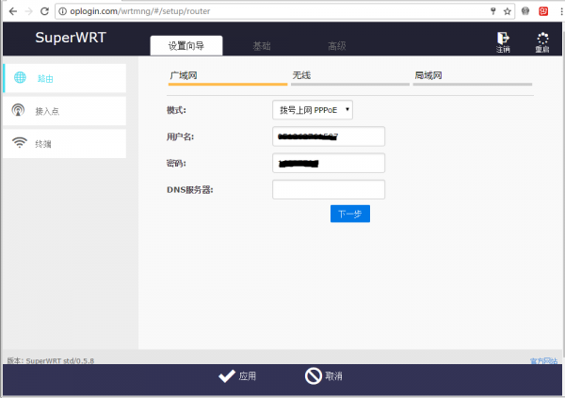The height and width of the screenshot is (398, 565).
Task: Focus the 密码 password field
Action: tap(329, 163)
